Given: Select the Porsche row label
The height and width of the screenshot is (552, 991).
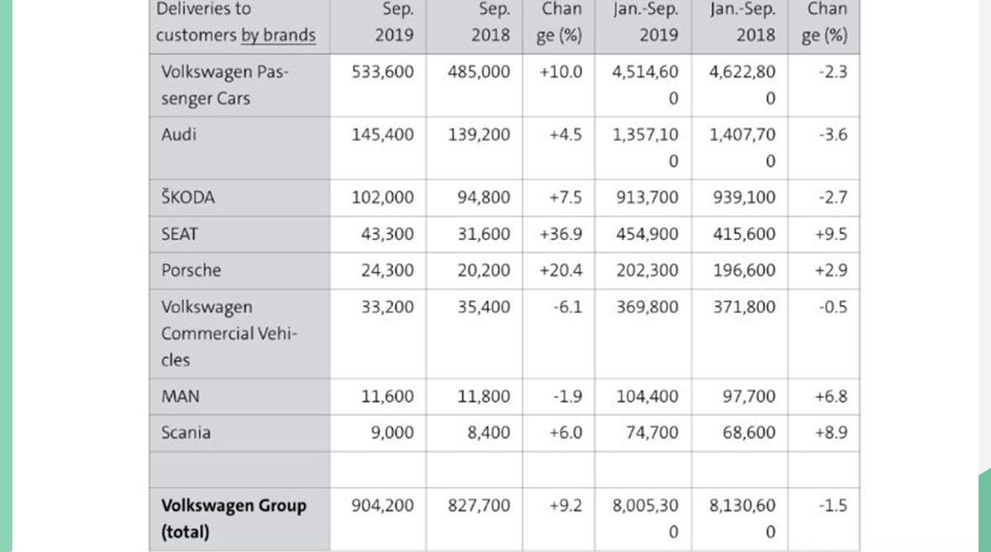Looking at the screenshot, I should click(x=191, y=270).
